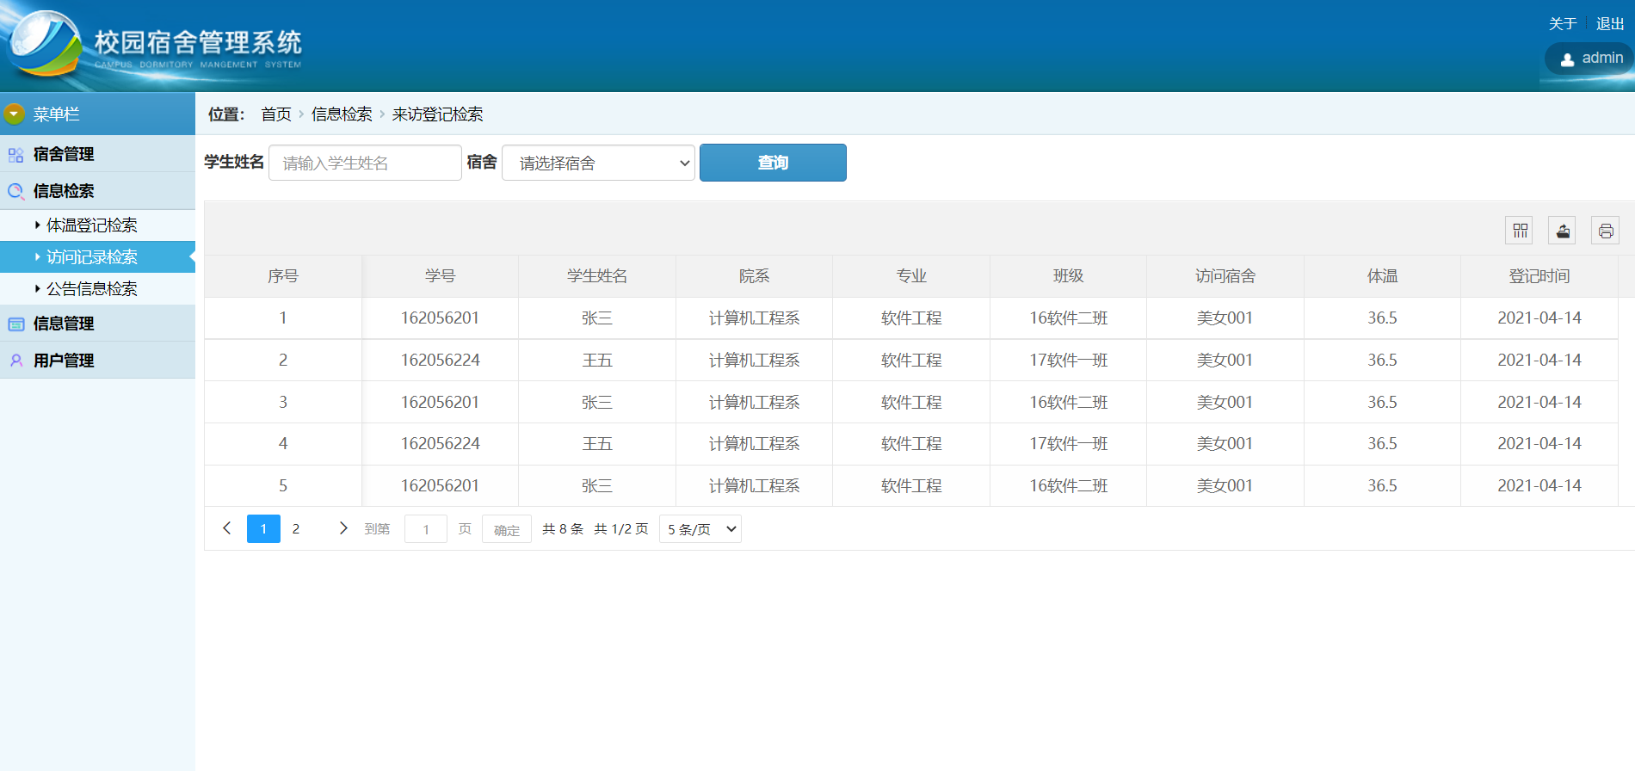Screen dimensions: 1635x771
Task: Click the 访问宿舍 column header
Action: coord(1225,276)
